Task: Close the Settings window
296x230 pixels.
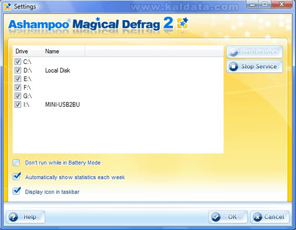Action: pyautogui.click(x=281, y=4)
